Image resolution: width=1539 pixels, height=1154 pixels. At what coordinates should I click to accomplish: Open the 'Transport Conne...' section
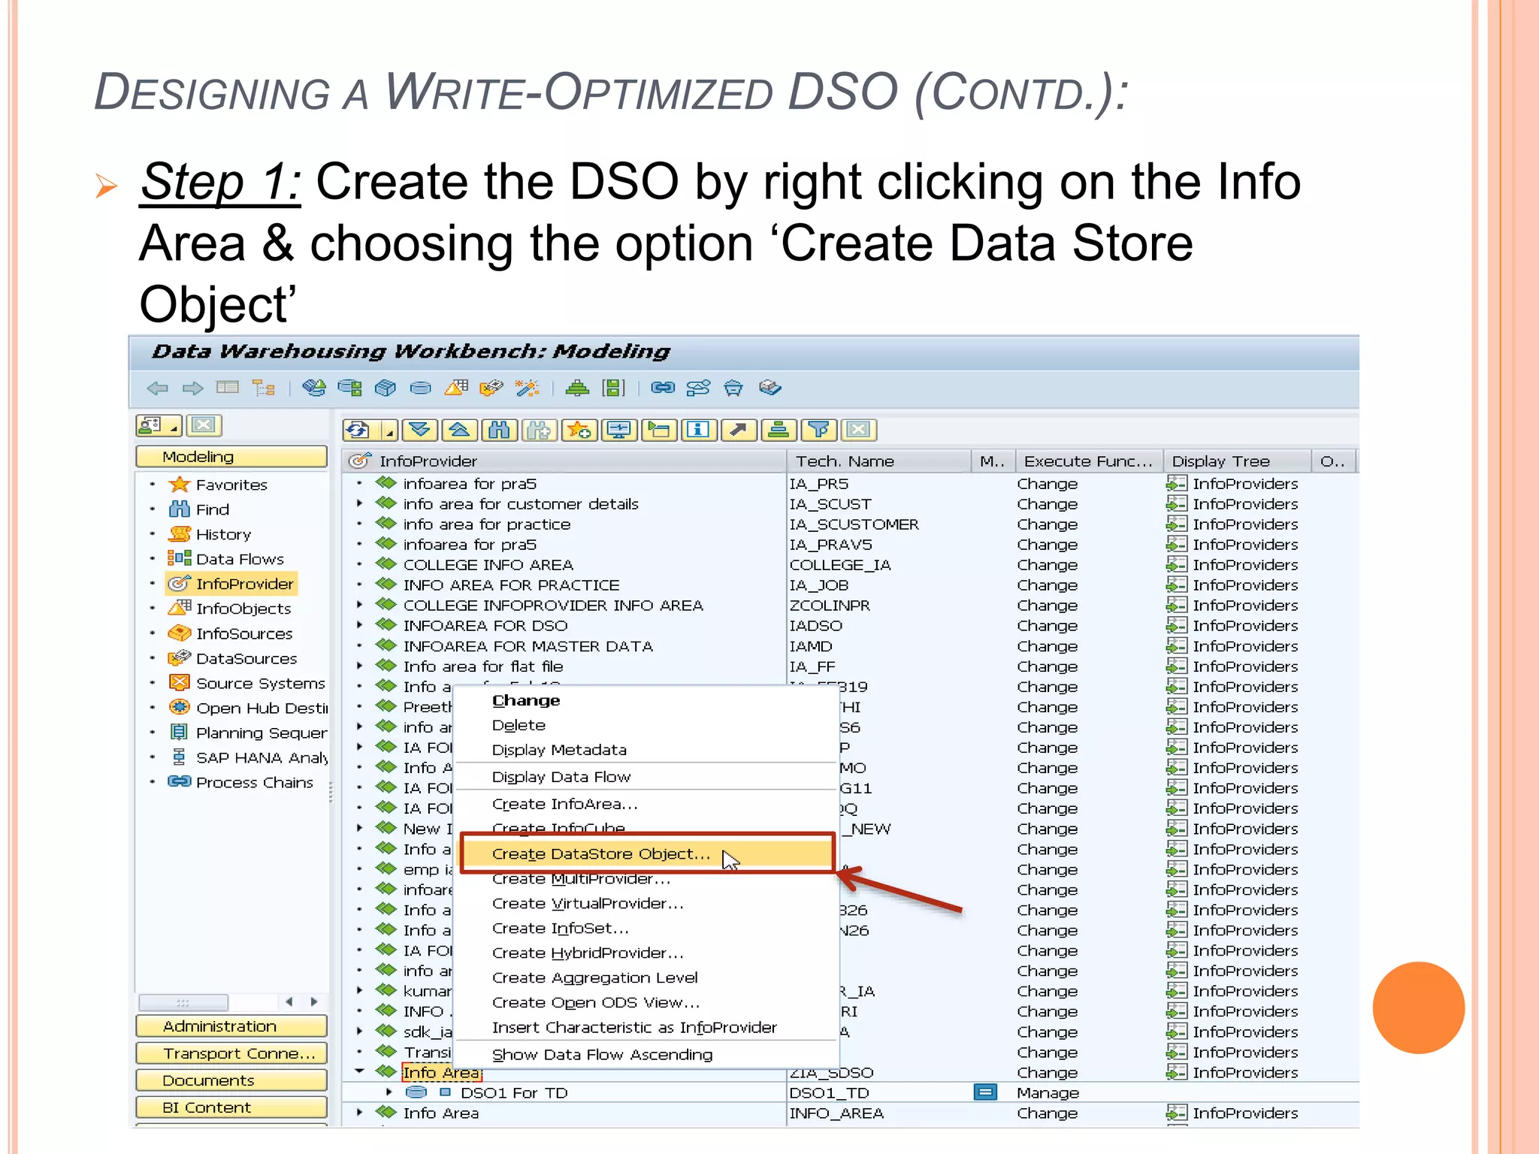pyautogui.click(x=231, y=1053)
